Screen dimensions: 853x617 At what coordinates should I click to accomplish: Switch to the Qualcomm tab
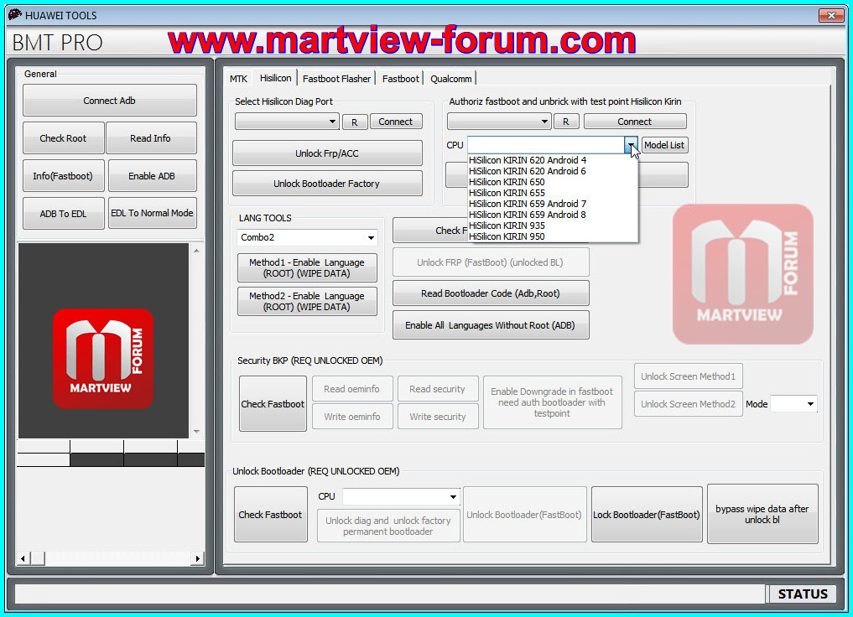tap(451, 79)
